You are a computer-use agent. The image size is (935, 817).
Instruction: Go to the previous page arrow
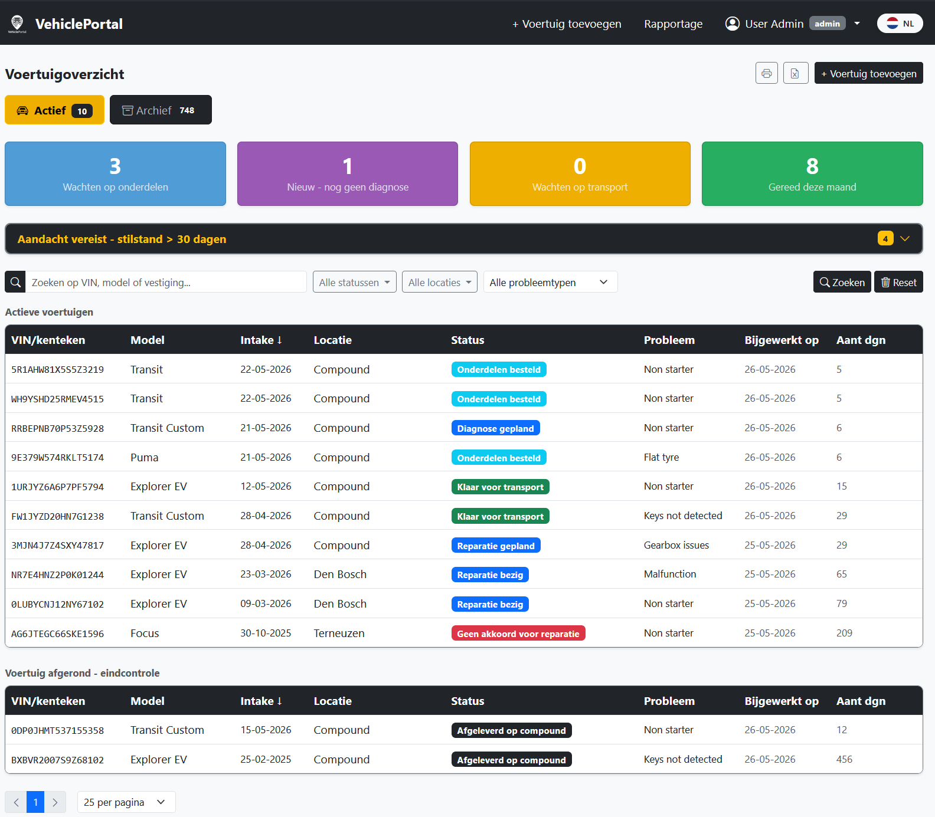tap(16, 802)
